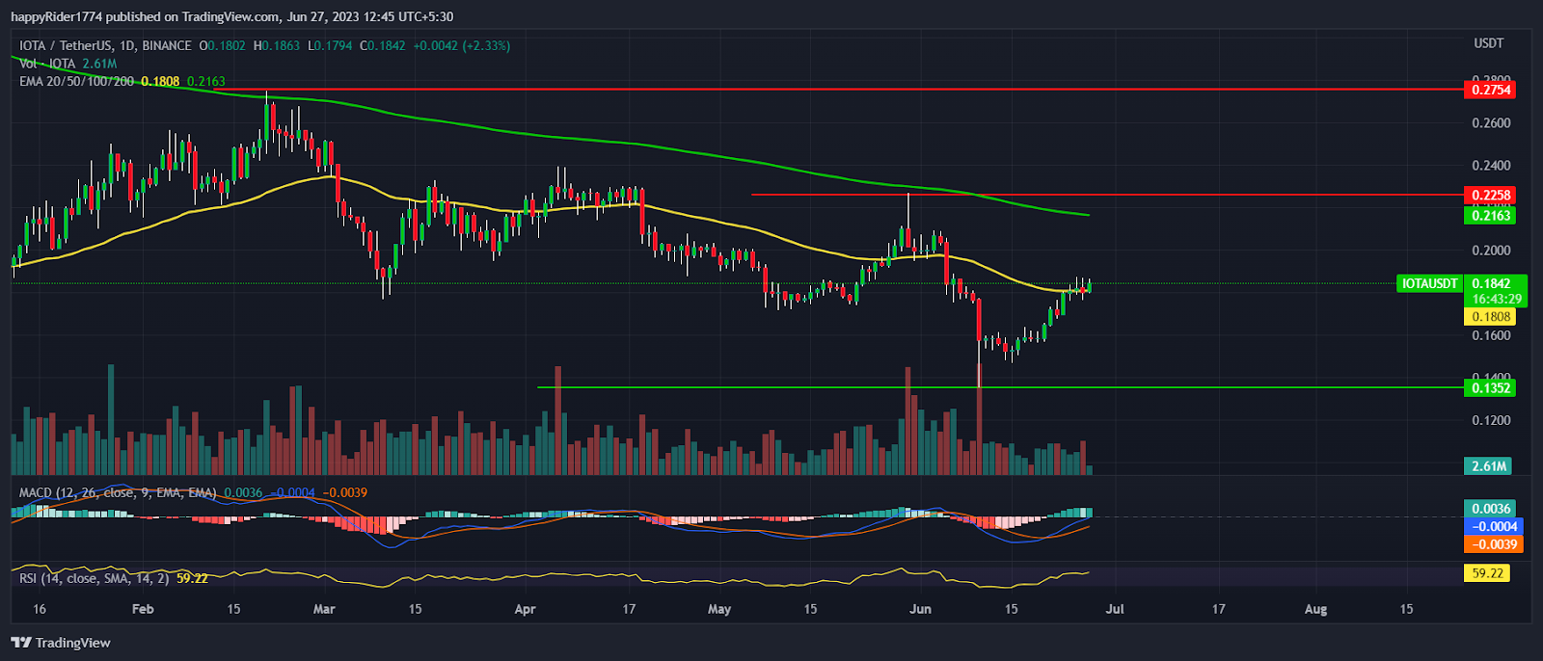This screenshot has height=661, width=1543.
Task: Select the Apr date on time axis
Action: click(x=525, y=609)
